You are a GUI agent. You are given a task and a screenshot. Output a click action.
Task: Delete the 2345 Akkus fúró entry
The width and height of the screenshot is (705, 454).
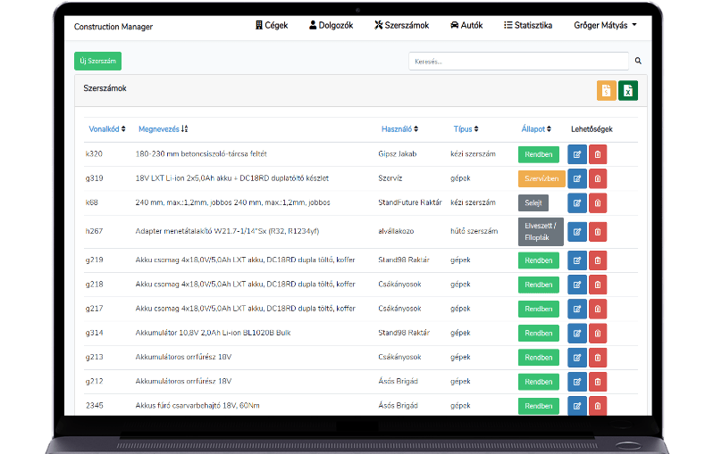click(x=598, y=406)
